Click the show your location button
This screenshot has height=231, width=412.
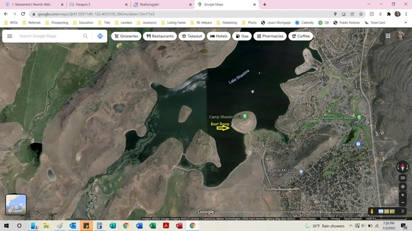[x=403, y=187]
